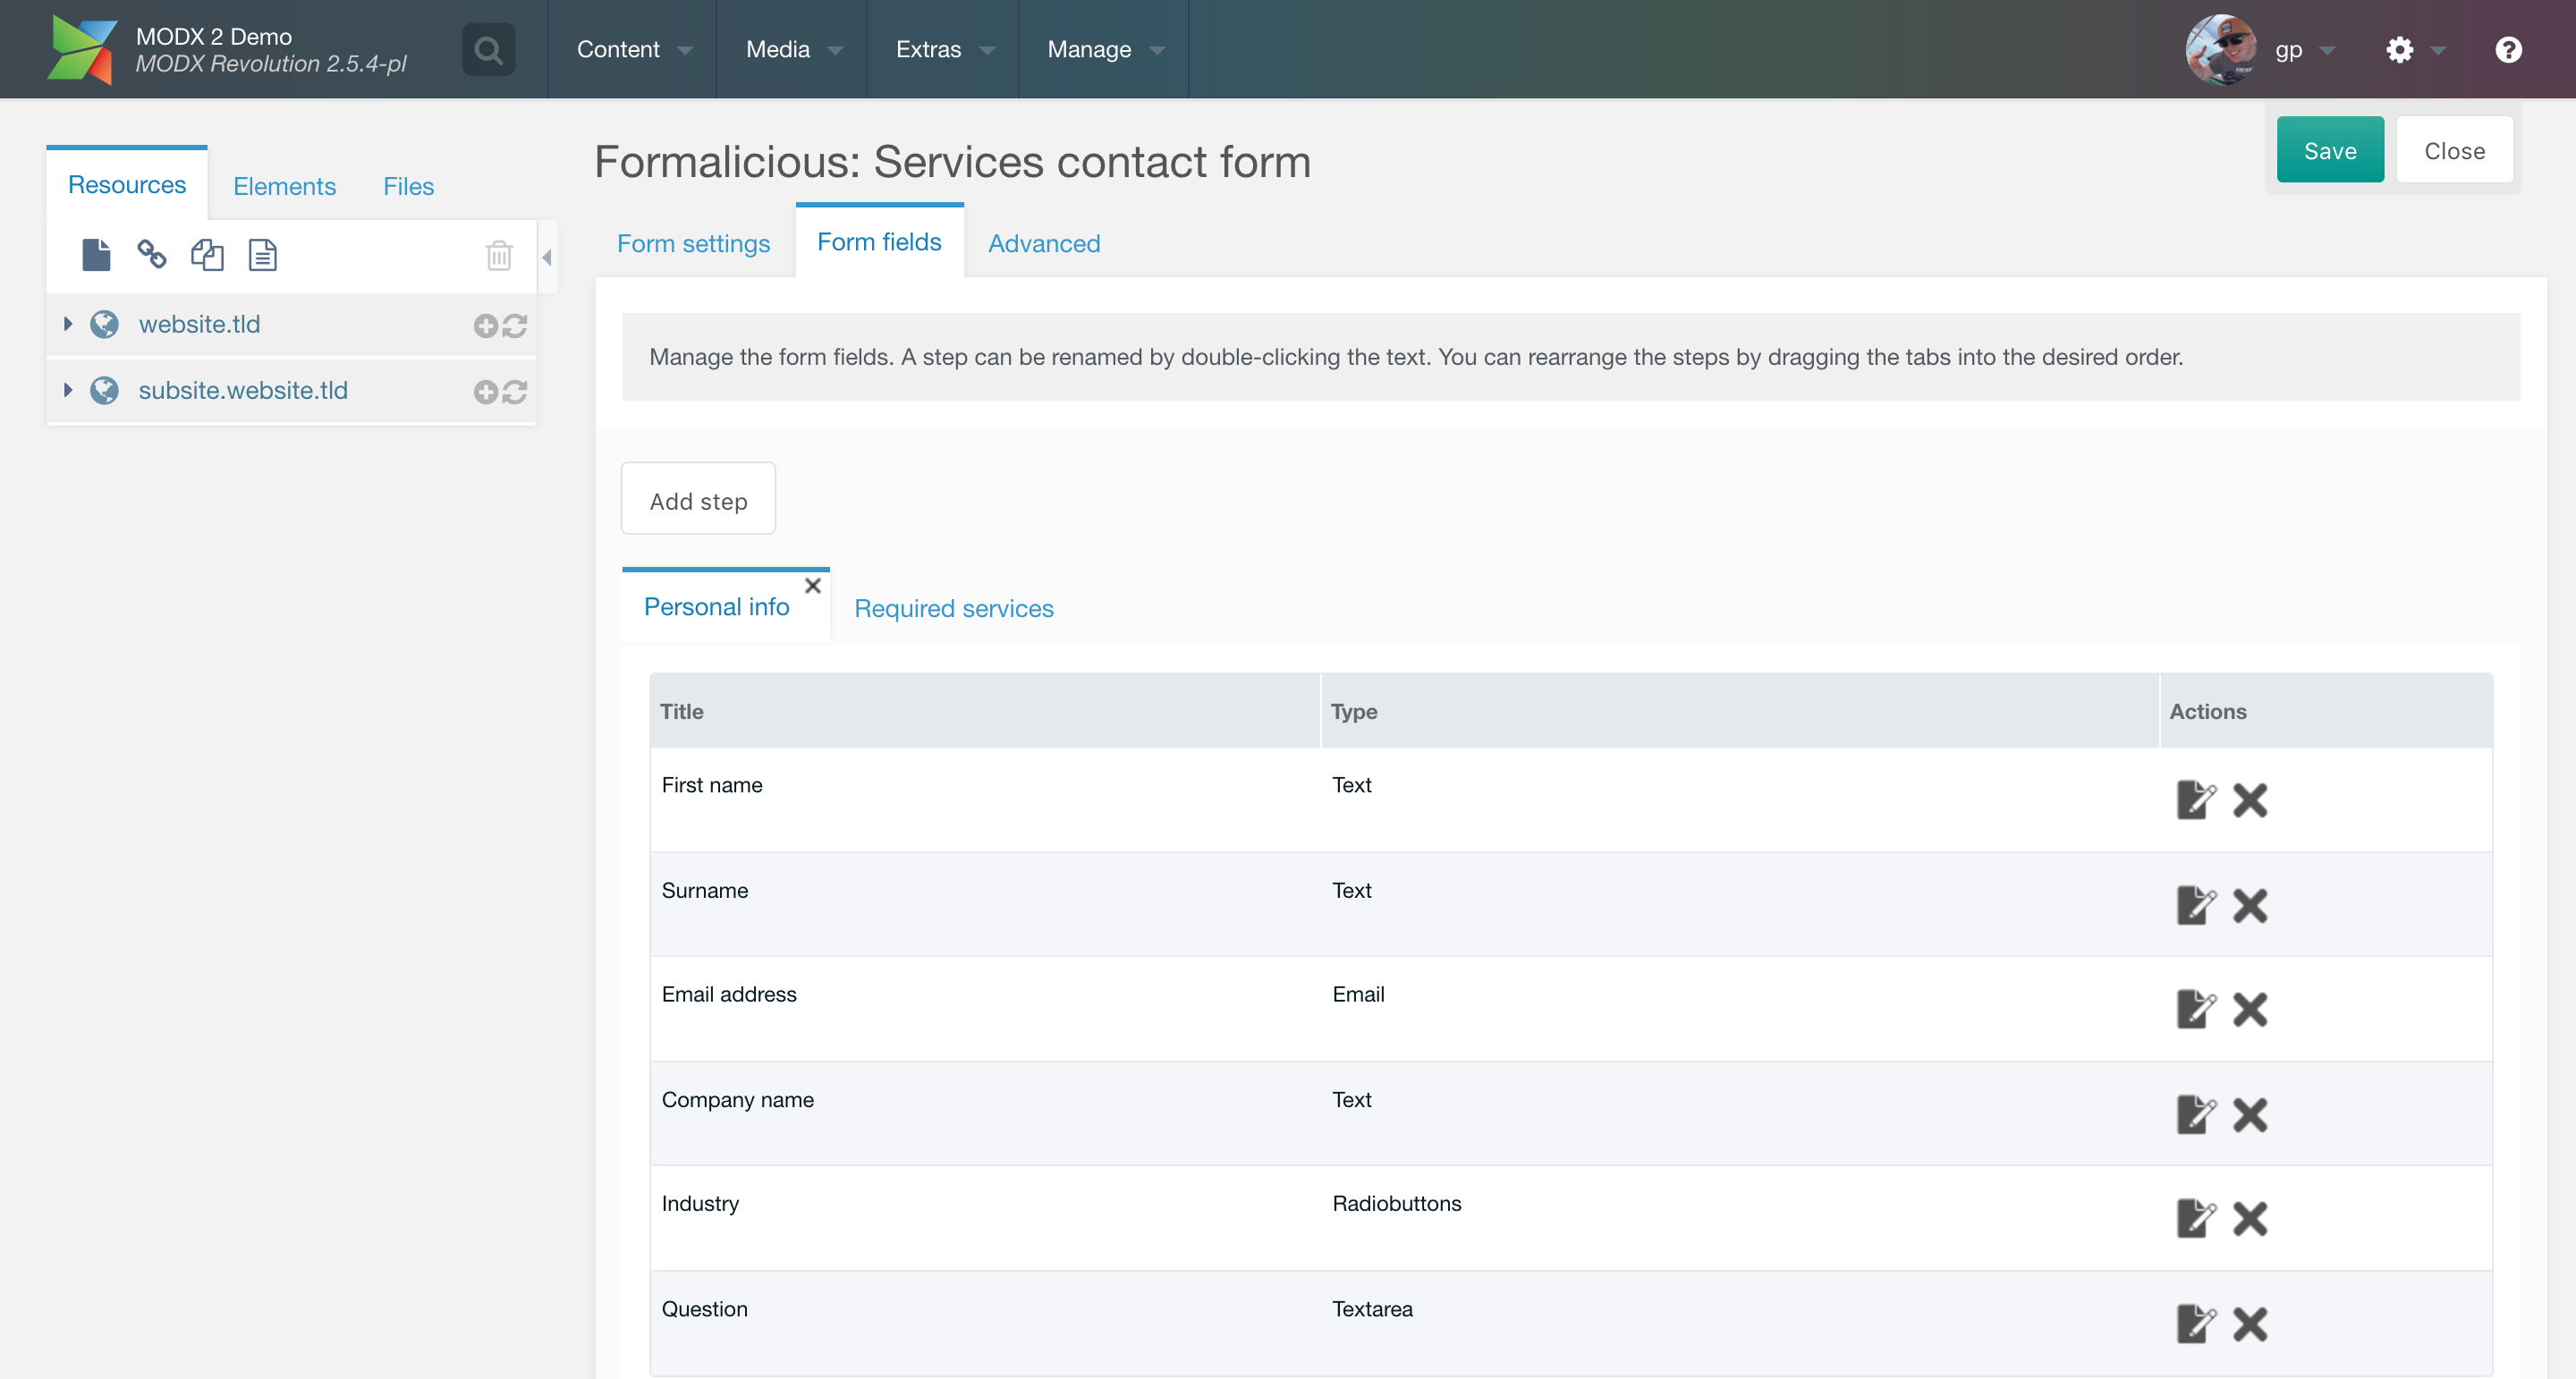This screenshot has width=2576, height=1379.
Task: Collapse the left sidebar panel arrow
Action: click(x=547, y=258)
